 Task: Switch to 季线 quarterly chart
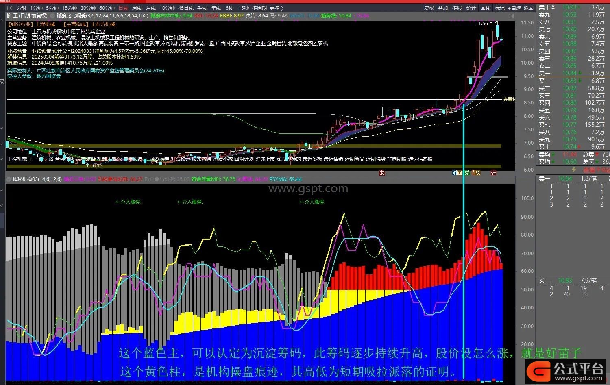click(202, 8)
